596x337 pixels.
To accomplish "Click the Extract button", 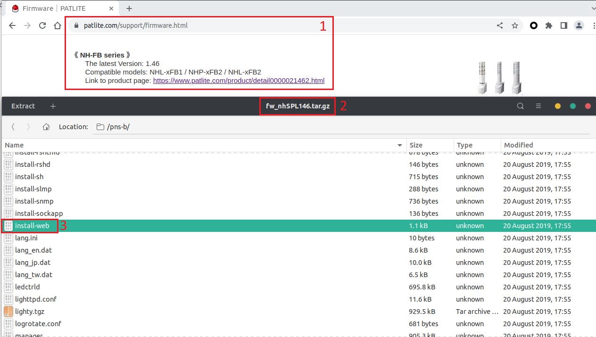I will [23, 106].
